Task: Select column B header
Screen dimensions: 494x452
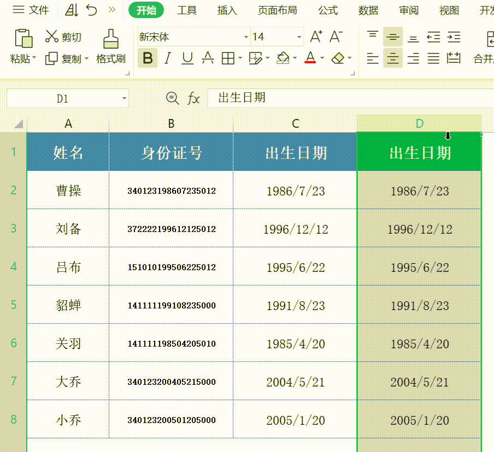Action: coord(171,124)
